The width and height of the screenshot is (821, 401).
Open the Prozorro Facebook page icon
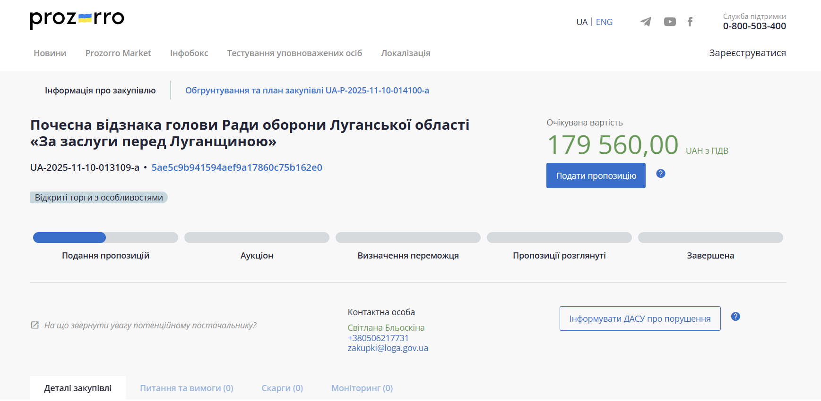(x=690, y=22)
